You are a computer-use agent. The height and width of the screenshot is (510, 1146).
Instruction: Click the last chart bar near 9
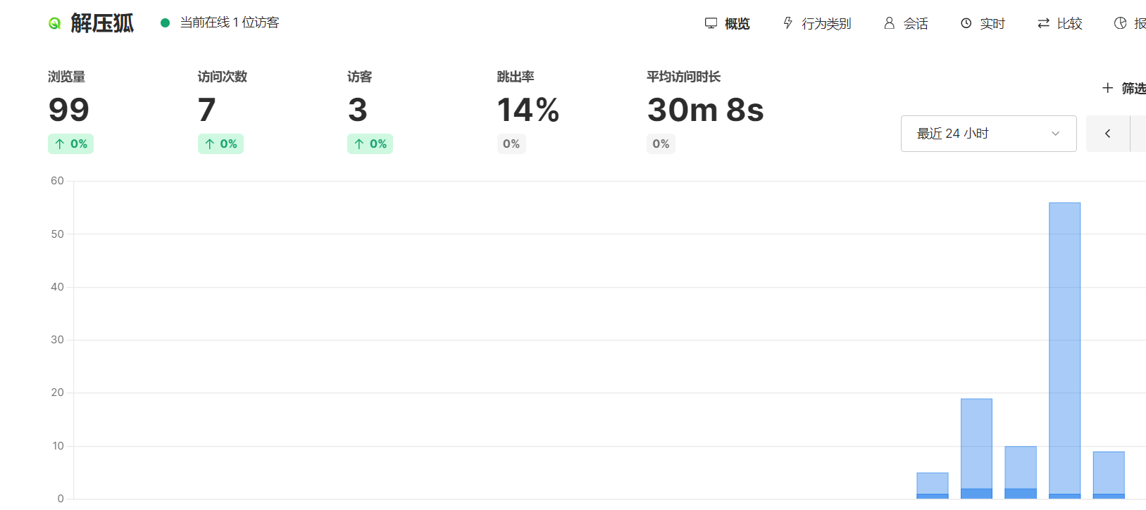pos(1109,475)
